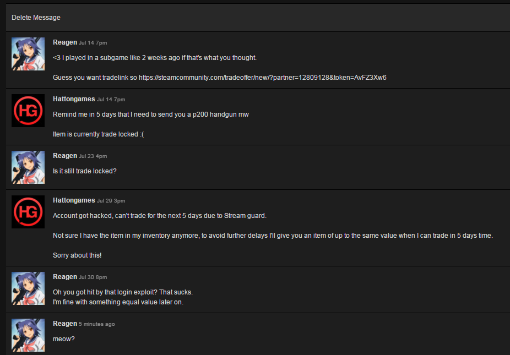This screenshot has width=510, height=355.
Task: Open Reagen's avatar next to meow message
Action: pos(28,335)
